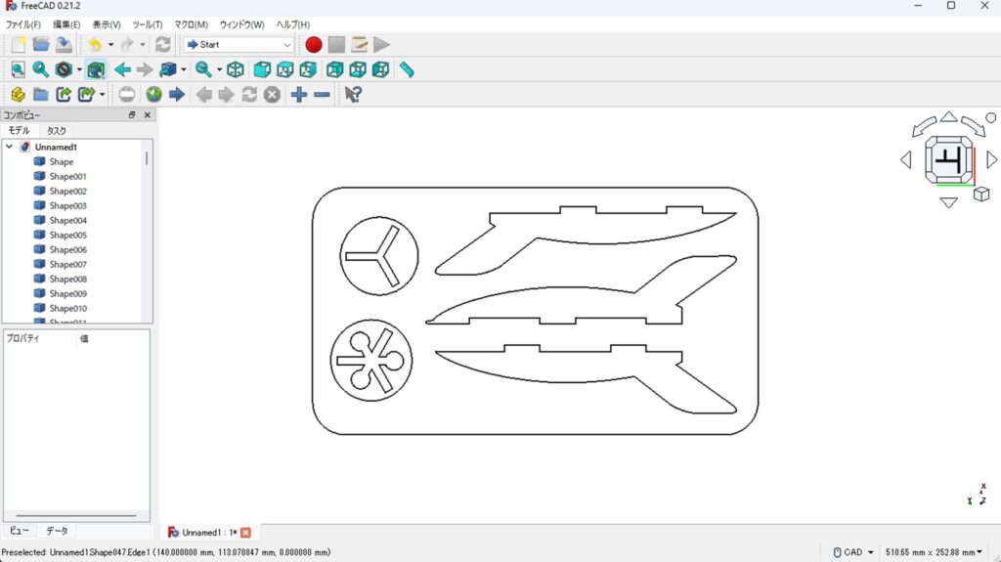Screen dimensions: 1001x562
Task: Start macro recording with red circle
Action: [314, 44]
